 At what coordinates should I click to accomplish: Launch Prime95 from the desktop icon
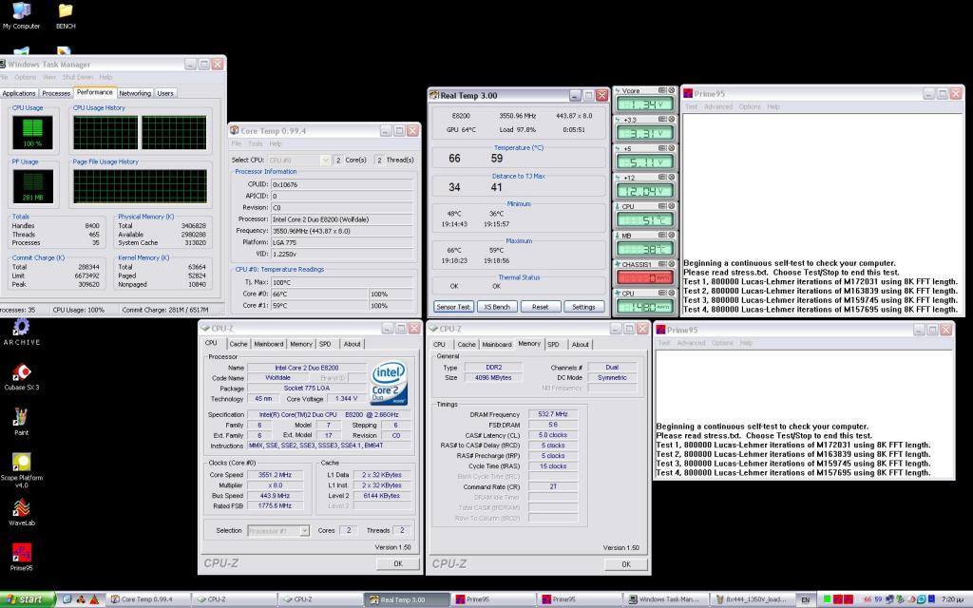tap(21, 557)
